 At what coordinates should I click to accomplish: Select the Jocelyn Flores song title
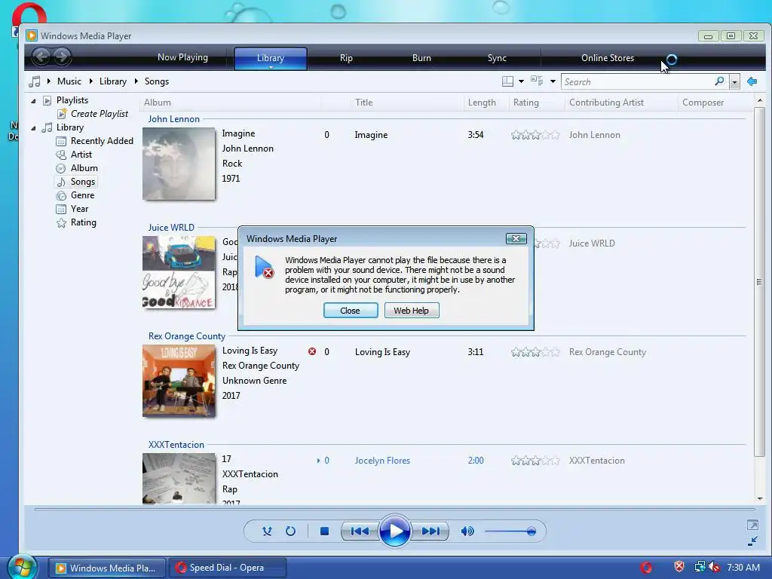[382, 461]
